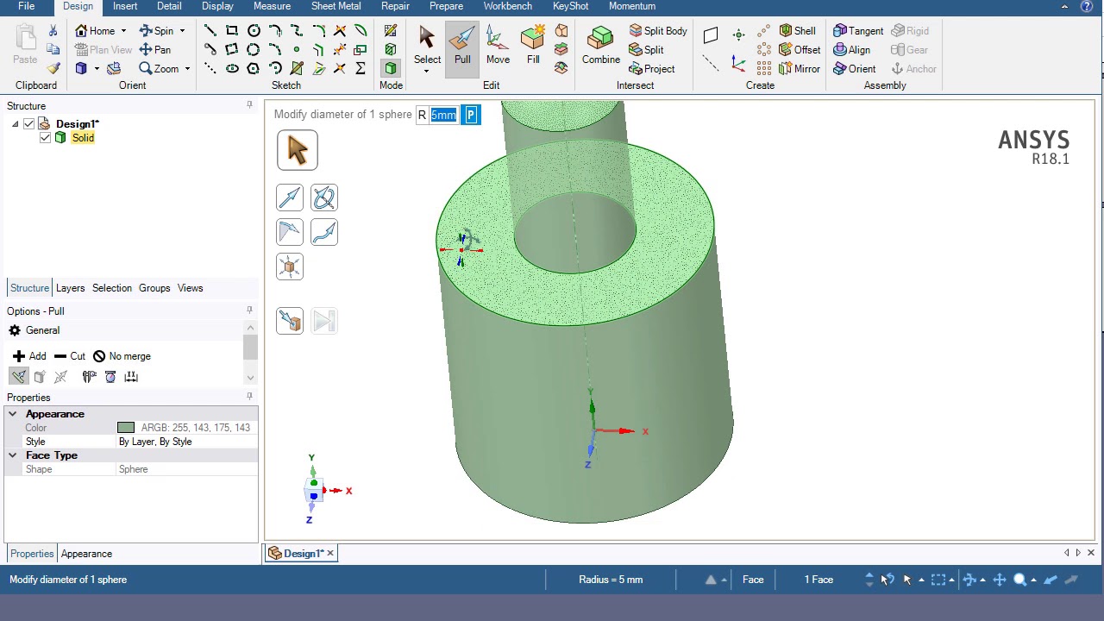
Task: Click the radius 5mm input field
Action: (444, 115)
